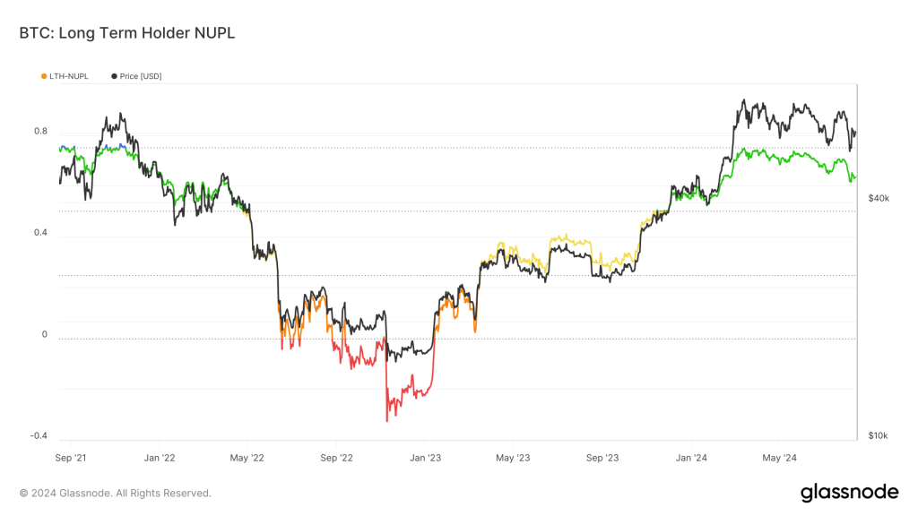This screenshot has width=918, height=516.
Task: Select the Sep '23 date label
Action: click(x=601, y=458)
